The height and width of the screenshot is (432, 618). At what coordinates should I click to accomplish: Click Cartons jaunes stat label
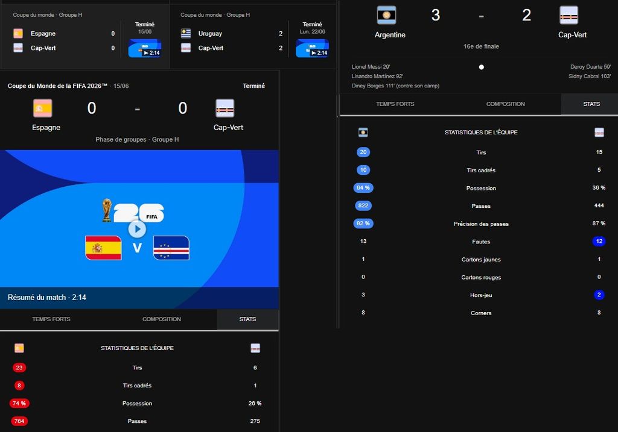coord(481,260)
